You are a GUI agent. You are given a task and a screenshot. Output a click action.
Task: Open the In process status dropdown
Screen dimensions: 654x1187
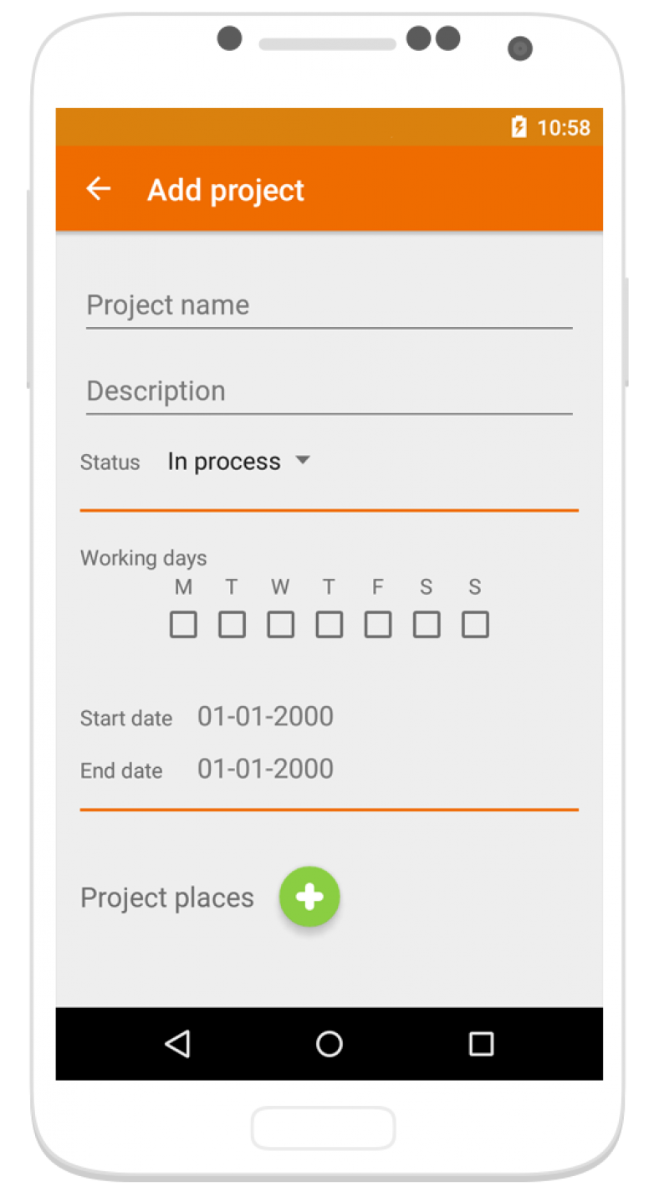click(223, 461)
